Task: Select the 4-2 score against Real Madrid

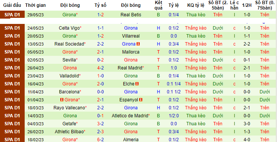Action: (100, 68)
